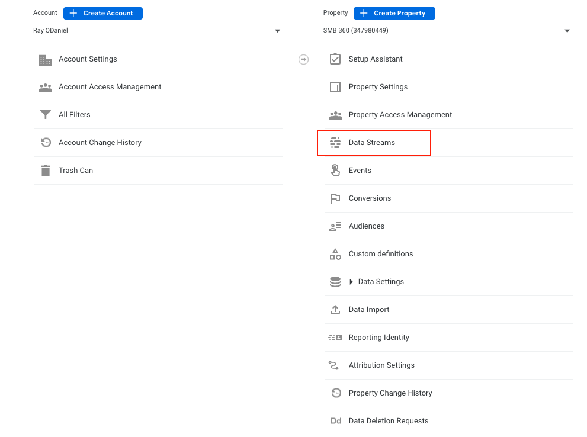
Task: Click the Conversions flag icon
Action: click(335, 198)
